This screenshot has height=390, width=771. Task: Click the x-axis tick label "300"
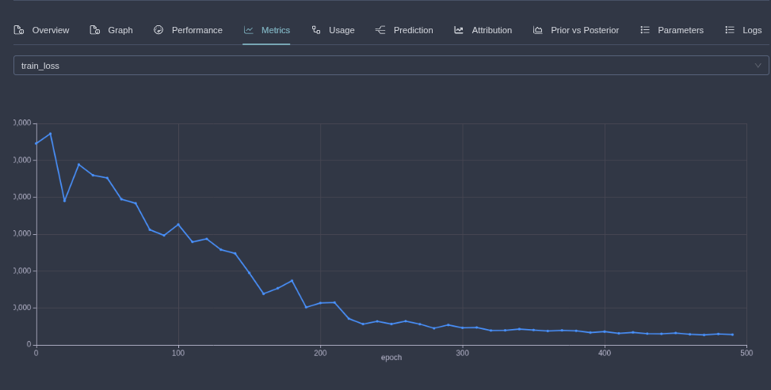(x=462, y=353)
